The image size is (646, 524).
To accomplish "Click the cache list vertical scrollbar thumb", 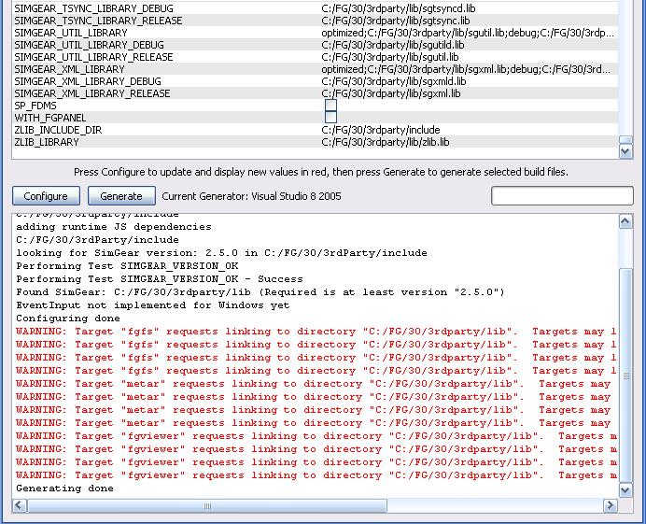I will (625, 140).
